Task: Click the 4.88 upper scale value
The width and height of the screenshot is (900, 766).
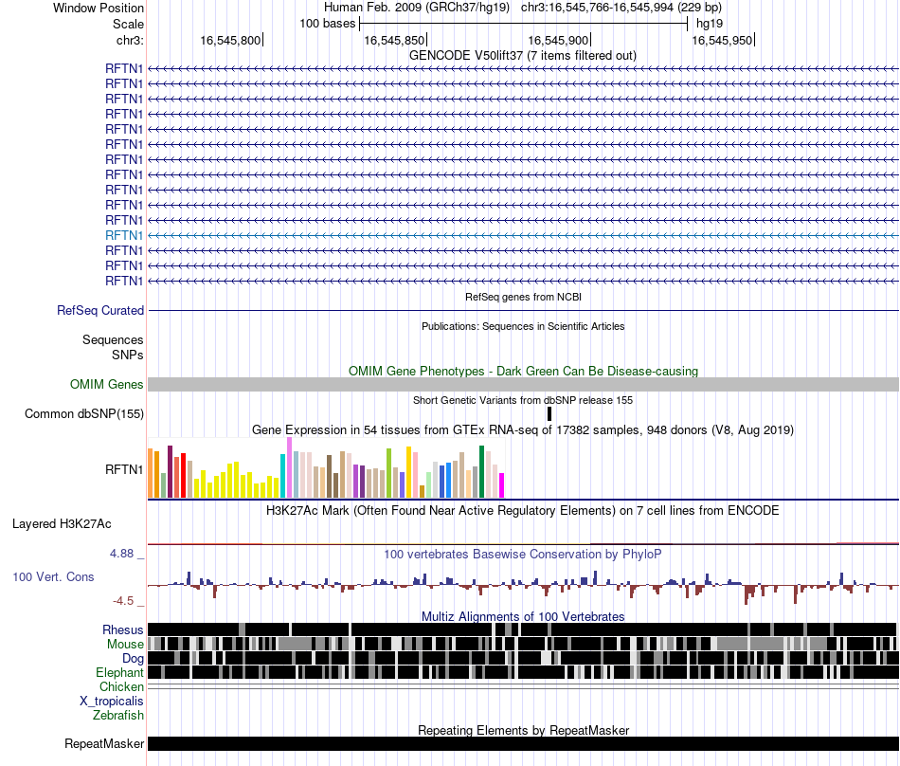Action: tap(121, 554)
